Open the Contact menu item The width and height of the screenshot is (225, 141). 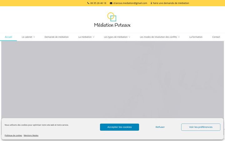[216, 37]
